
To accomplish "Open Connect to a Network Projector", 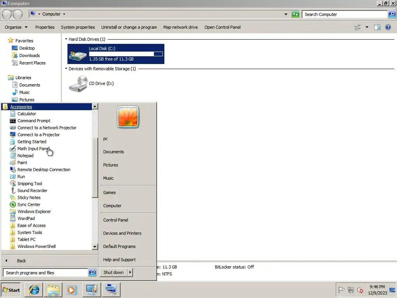I will [47, 128].
